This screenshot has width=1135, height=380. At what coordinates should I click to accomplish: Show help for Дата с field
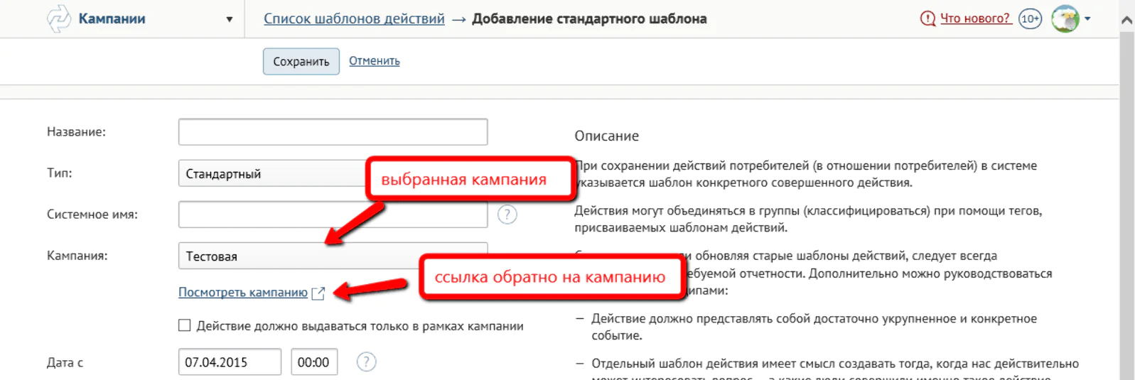(366, 362)
